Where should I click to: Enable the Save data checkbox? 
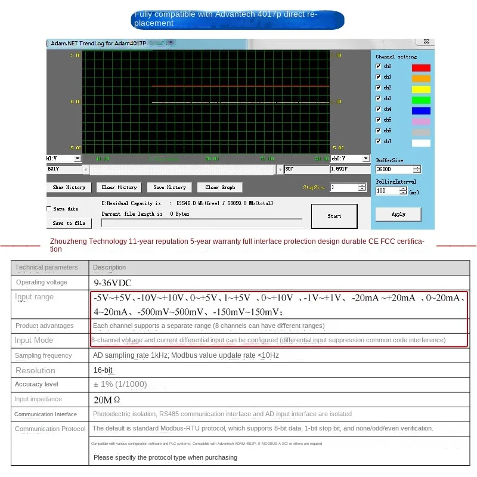(x=49, y=209)
